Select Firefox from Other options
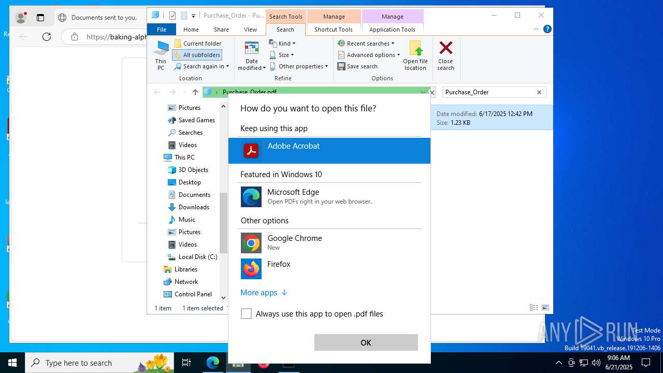The image size is (663, 373). point(329,269)
